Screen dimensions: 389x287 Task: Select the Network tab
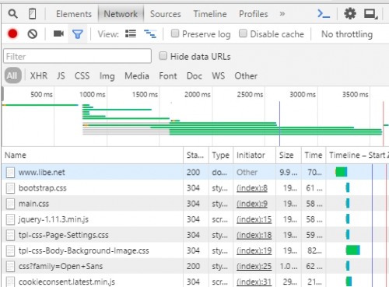point(121,14)
